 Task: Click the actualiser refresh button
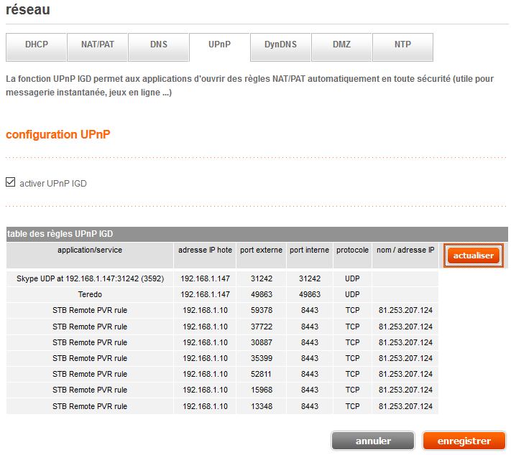pos(473,255)
